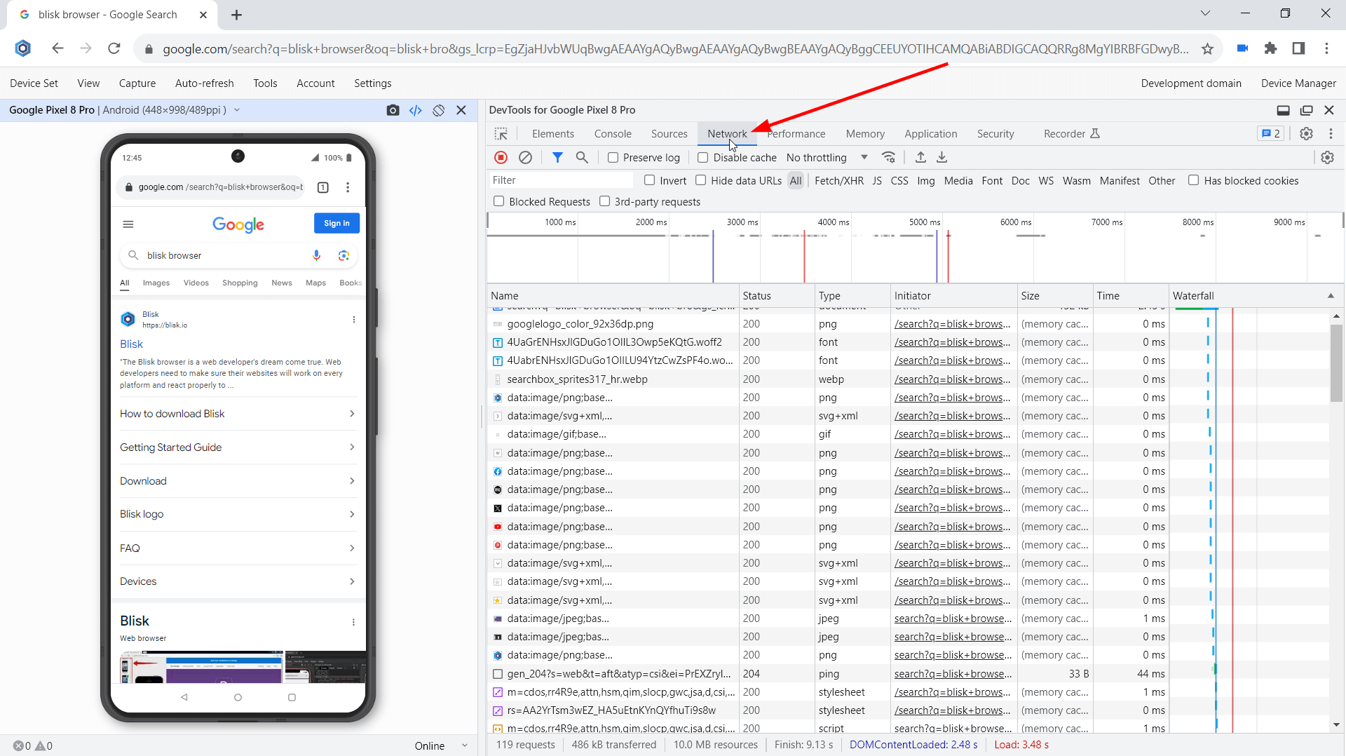Enable the Disable cache checkbox

(702, 158)
